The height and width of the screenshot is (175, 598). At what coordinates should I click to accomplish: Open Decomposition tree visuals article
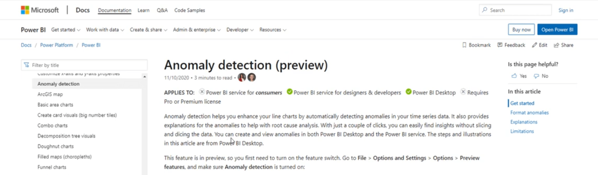click(66, 136)
